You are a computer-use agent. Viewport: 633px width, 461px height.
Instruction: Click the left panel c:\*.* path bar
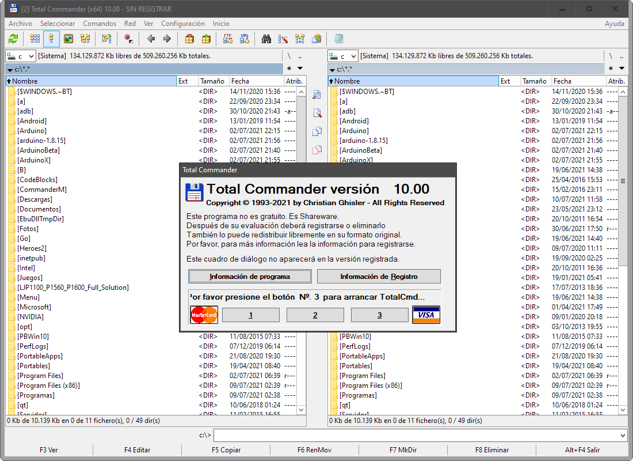point(144,69)
